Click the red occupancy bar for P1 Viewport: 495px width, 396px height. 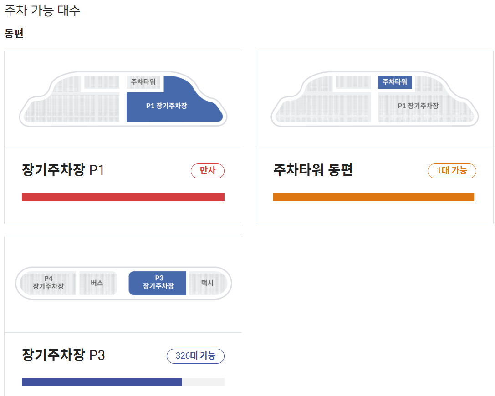[123, 196]
